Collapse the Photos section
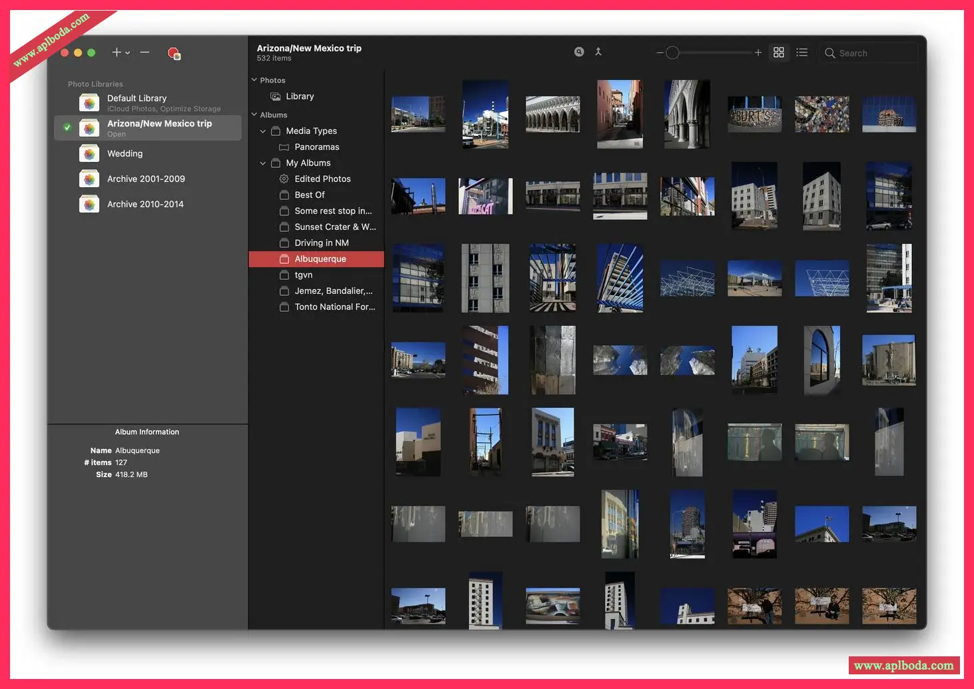974x689 pixels. [254, 80]
